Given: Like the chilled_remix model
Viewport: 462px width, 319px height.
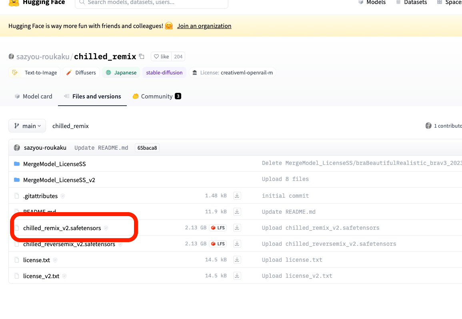Looking at the screenshot, I should click(x=162, y=57).
